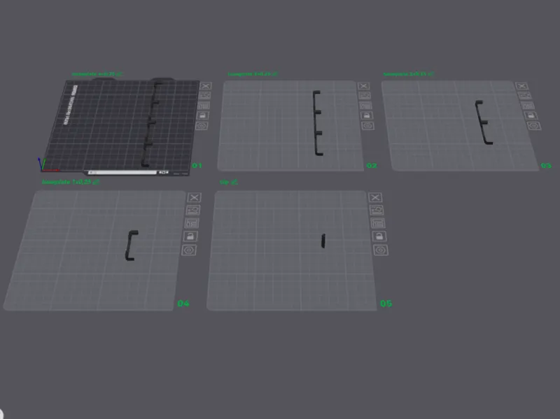Edit the name label above plate 02
Image resolution: width=560 pixels, height=419 pixels.
[253, 74]
